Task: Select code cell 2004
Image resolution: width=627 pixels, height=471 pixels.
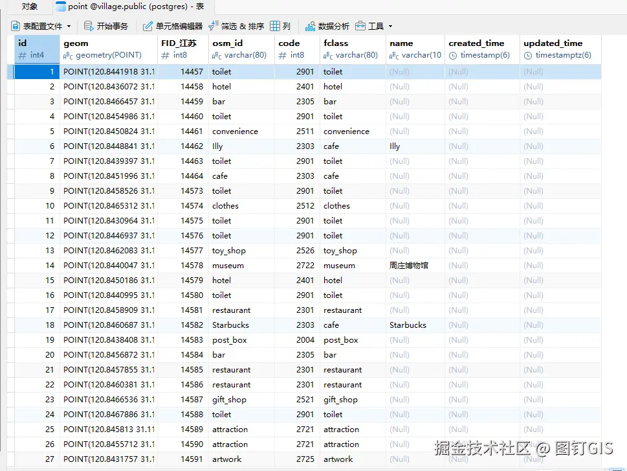Action: click(297, 340)
